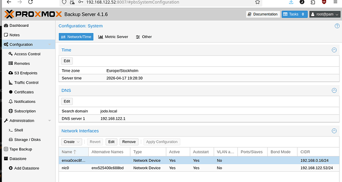Open the Create interface dropdown
This screenshot has width=342, height=182.
tap(71, 142)
